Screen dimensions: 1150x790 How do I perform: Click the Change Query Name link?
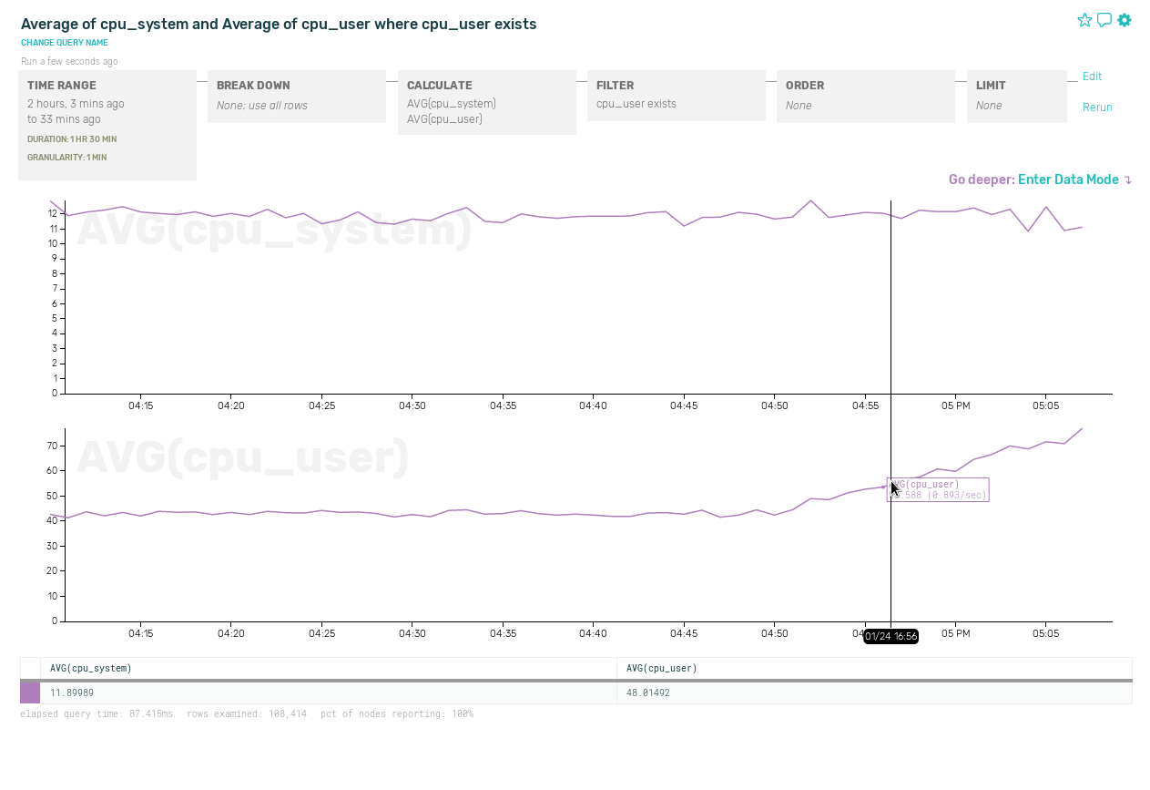(x=65, y=43)
